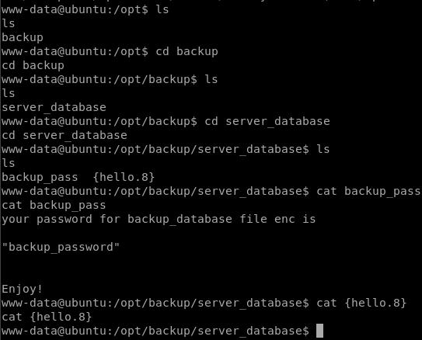The height and width of the screenshot is (340, 422).
Task: Click the blinking terminal cursor block
Action: click(x=319, y=331)
